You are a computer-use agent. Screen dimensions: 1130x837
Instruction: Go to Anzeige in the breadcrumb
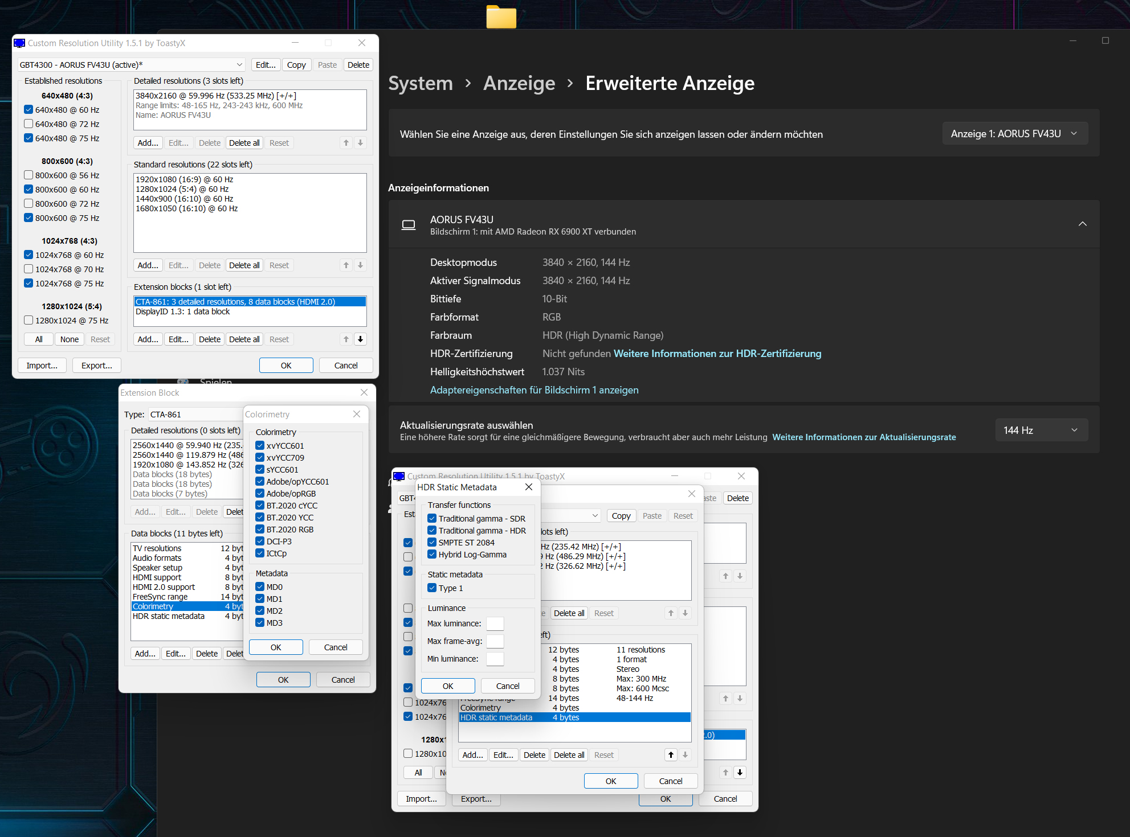tap(519, 84)
